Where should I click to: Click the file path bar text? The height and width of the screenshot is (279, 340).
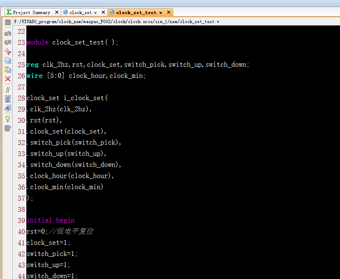(x=116, y=21)
